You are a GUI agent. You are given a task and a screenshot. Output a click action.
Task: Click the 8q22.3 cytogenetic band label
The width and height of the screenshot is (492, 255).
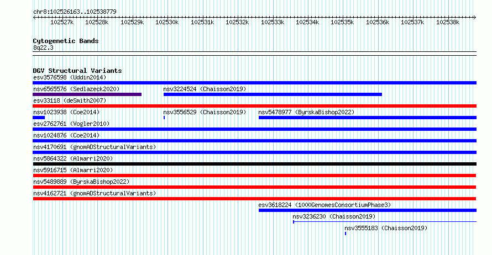[x=43, y=47]
